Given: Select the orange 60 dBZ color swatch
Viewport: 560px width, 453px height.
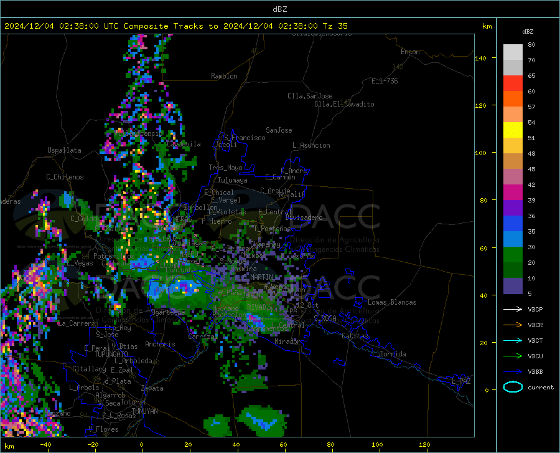Looking at the screenshot, I should (513, 98).
